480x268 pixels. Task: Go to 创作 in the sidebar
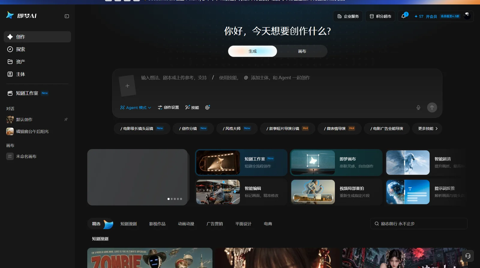coord(37,37)
